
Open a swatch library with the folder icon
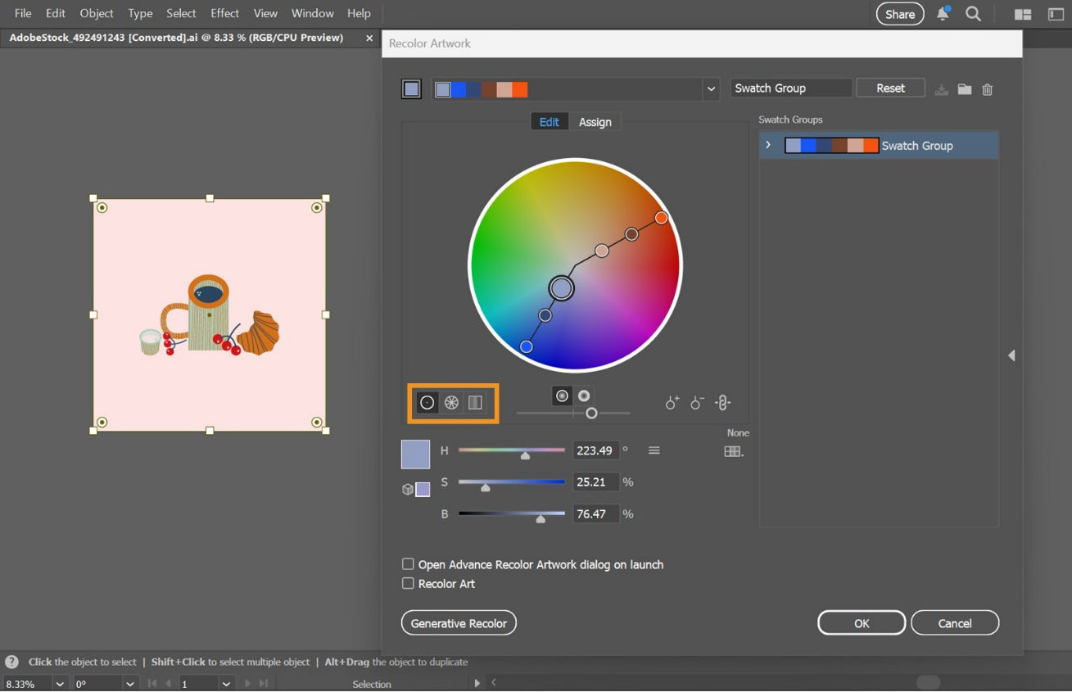964,89
